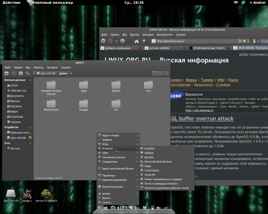Open the Amnesia The Dark Descent folder
This screenshot has height=214, width=268.
(51, 88)
